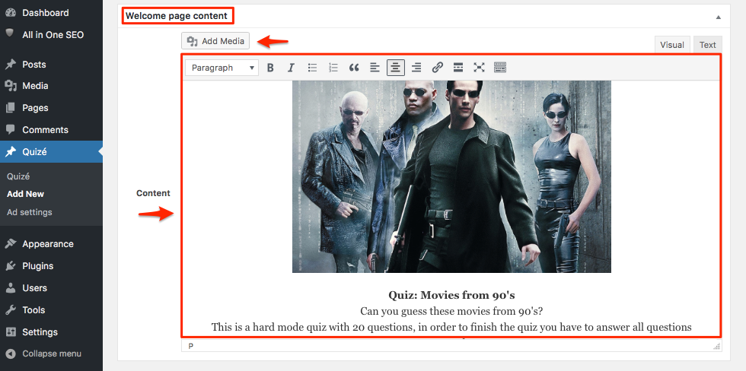Image resolution: width=746 pixels, height=371 pixels.
Task: Align text left
Action: point(375,68)
